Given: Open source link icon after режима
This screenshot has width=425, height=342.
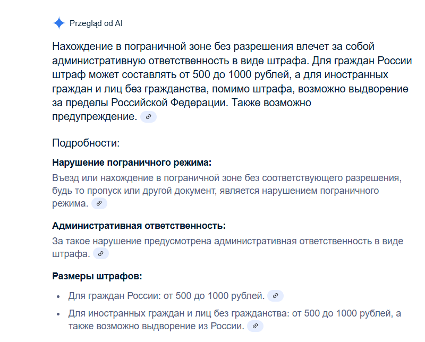Looking at the screenshot, I should coord(99,203).
